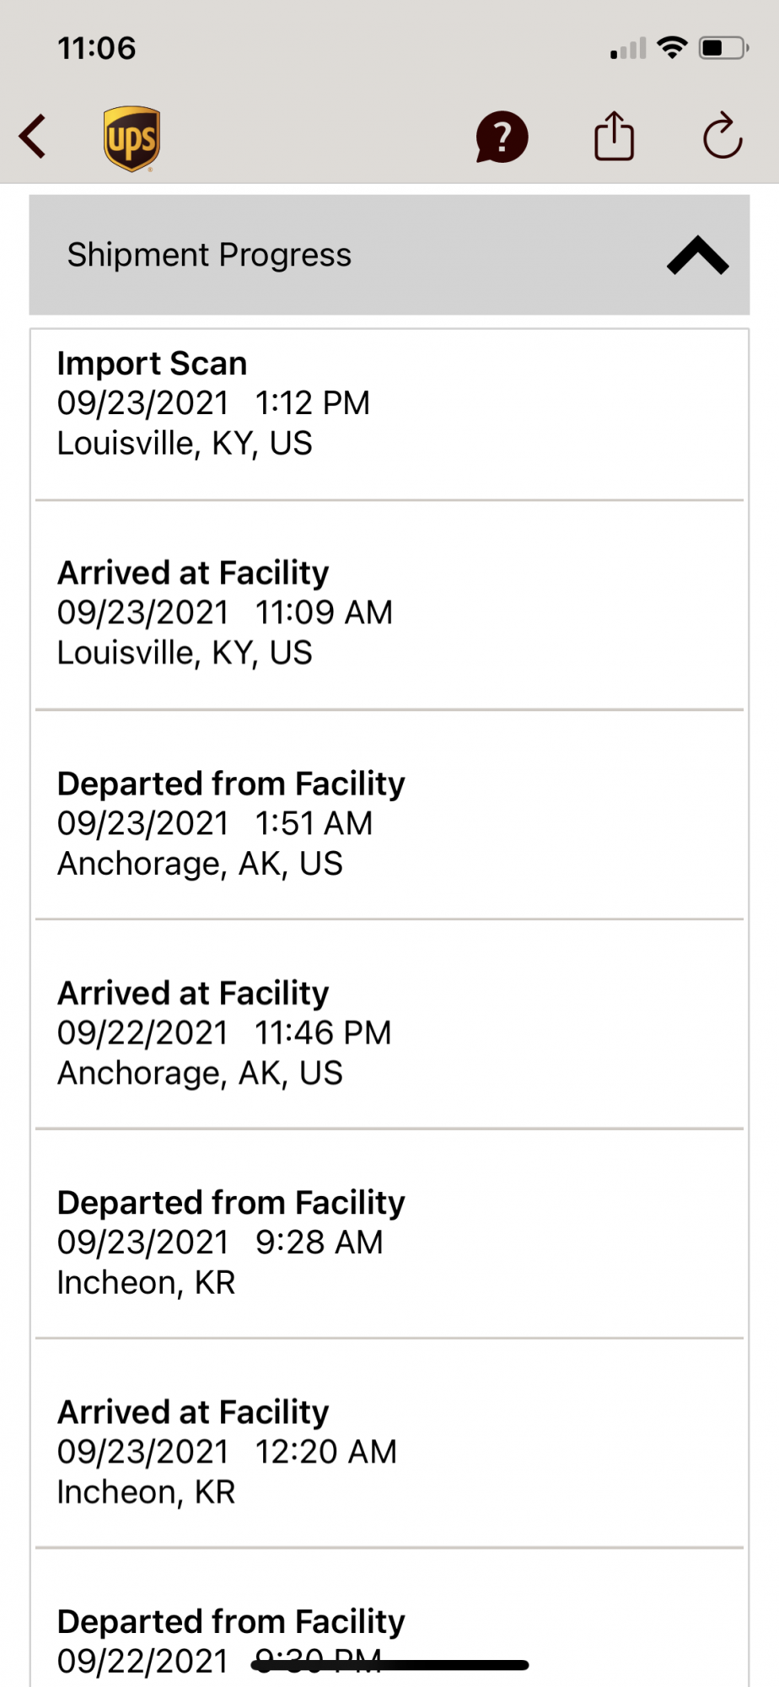Viewport: 779px width, 1687px height.
Task: Tap the back arrow icon
Action: coord(33,137)
